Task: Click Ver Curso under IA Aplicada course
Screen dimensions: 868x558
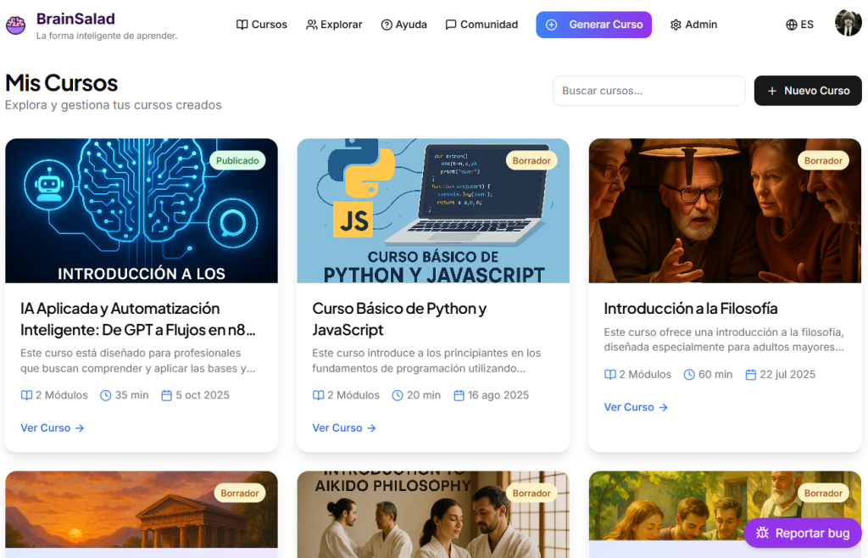Action: click(53, 428)
